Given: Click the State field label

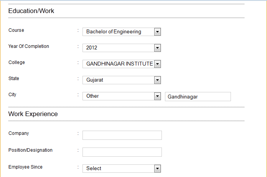Looking at the screenshot, I should [x=14, y=79].
